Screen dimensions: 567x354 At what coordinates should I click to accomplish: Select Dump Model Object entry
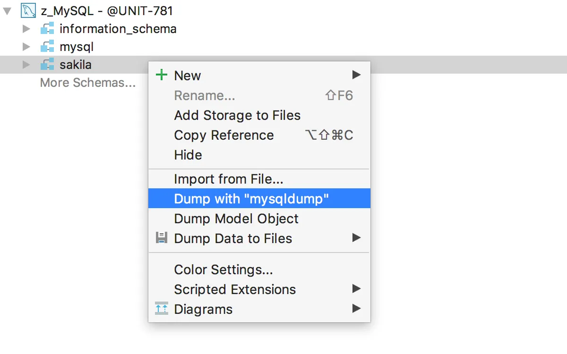236,219
